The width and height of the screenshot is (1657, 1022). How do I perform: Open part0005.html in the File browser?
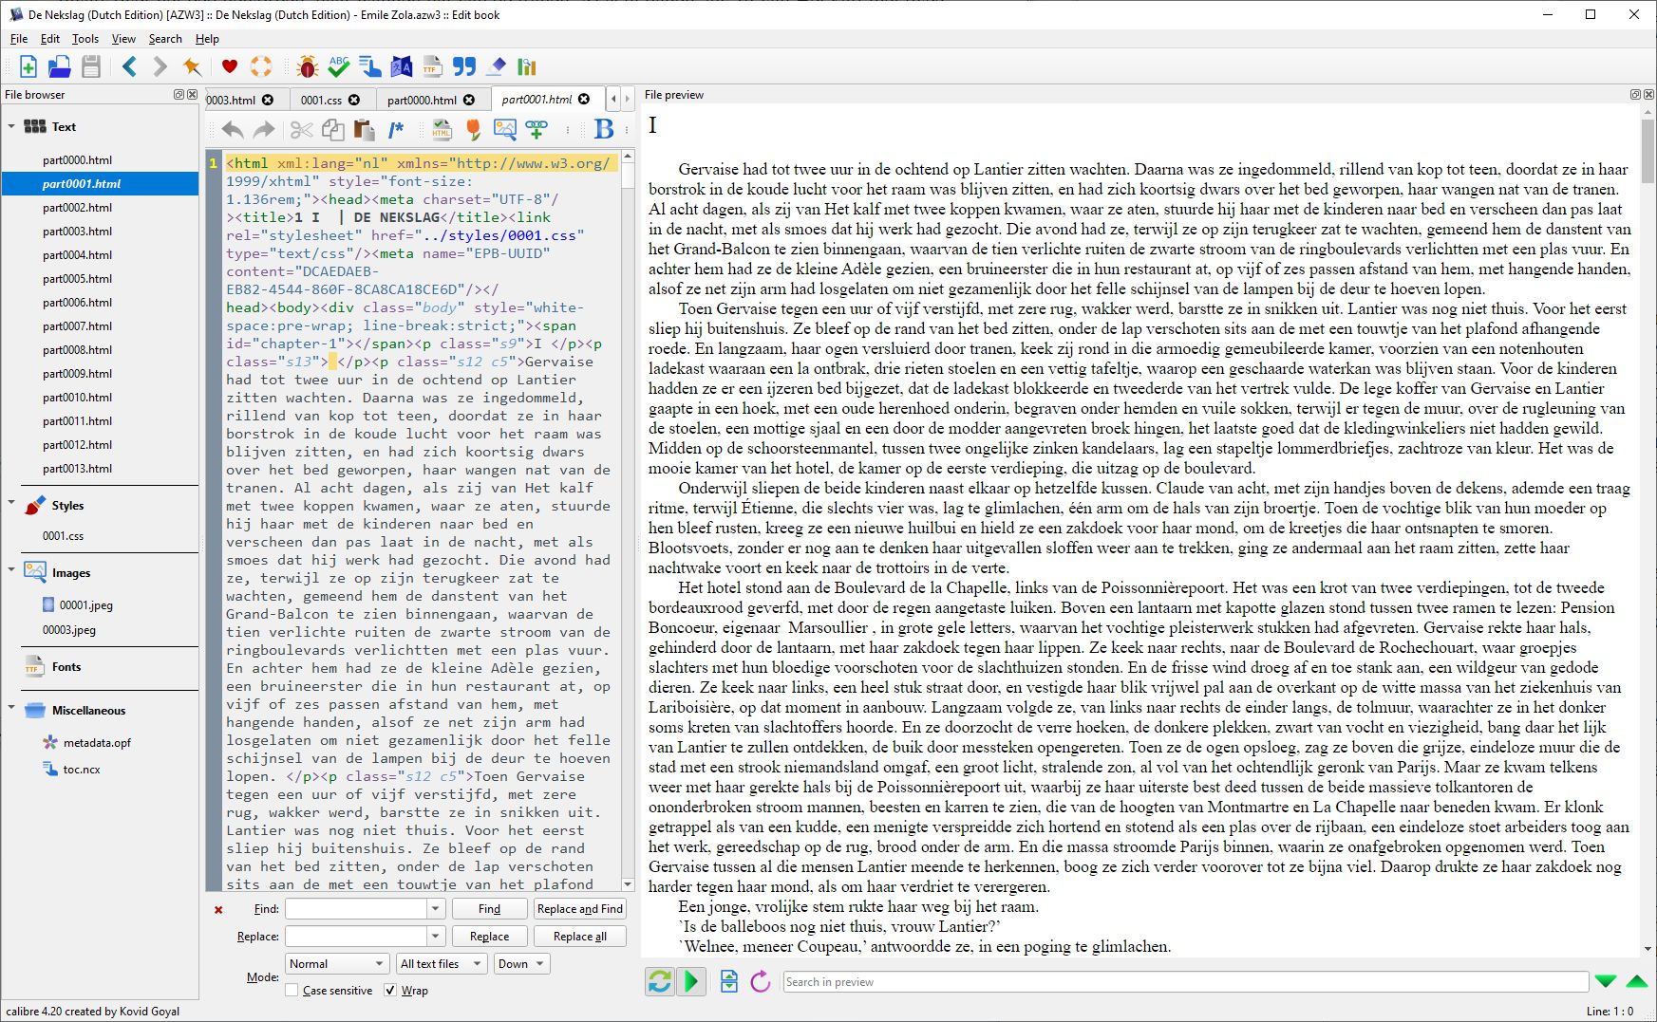coord(77,279)
